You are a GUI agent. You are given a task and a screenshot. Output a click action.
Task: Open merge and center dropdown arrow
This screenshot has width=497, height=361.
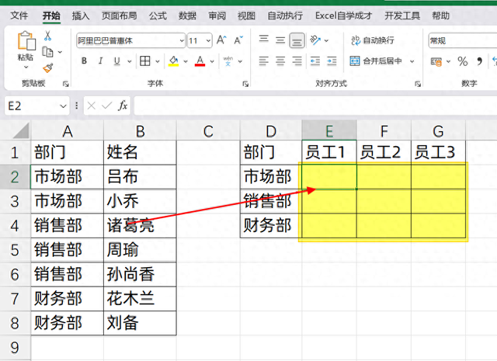(x=412, y=61)
